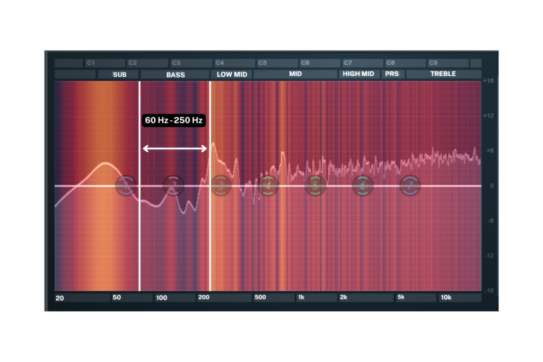The image size is (543, 362).
Task: Select EQ band 6 node
Action: 363,186
